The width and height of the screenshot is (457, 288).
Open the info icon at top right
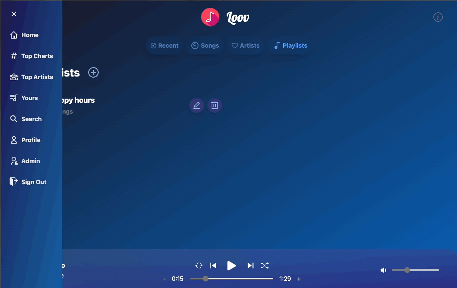(x=438, y=17)
